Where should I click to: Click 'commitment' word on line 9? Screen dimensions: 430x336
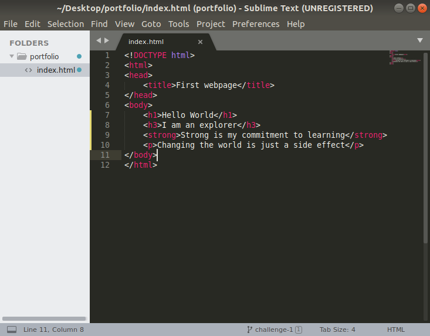click(265, 135)
